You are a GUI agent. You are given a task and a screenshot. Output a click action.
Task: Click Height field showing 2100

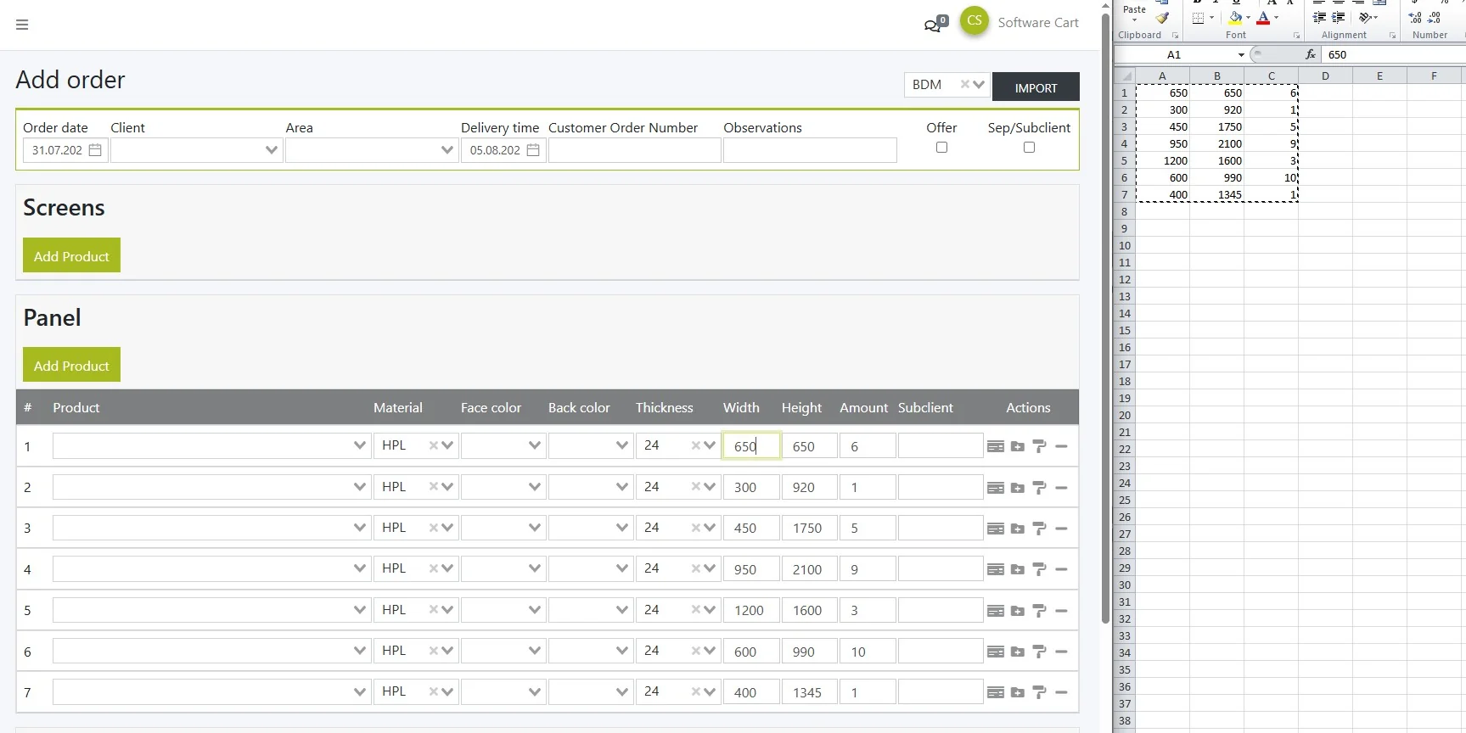809,569
